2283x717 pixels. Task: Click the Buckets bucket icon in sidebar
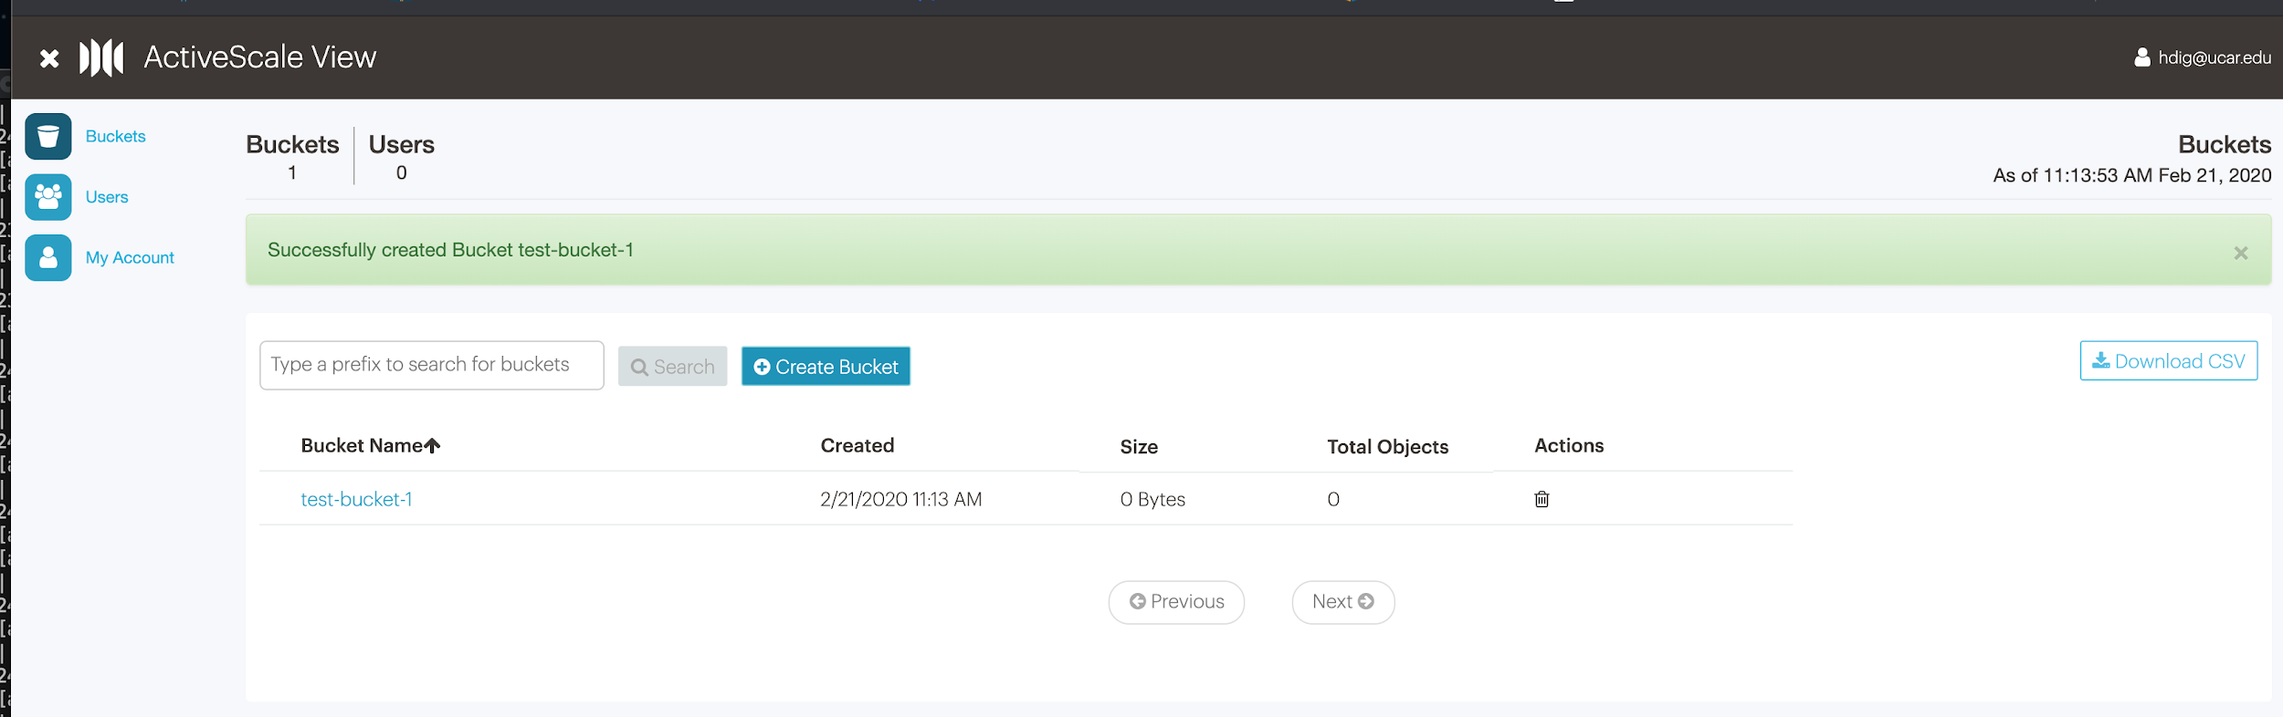pyautogui.click(x=48, y=137)
